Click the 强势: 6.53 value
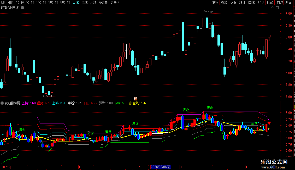295x170 pixels. click(44, 103)
